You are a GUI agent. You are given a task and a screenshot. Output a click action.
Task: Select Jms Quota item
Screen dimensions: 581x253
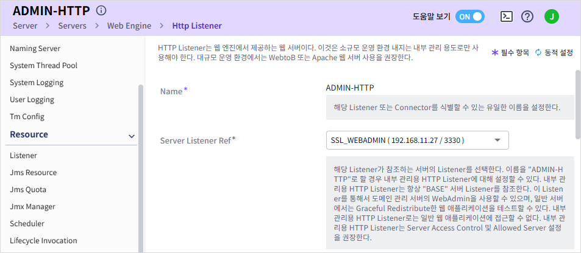(28, 189)
